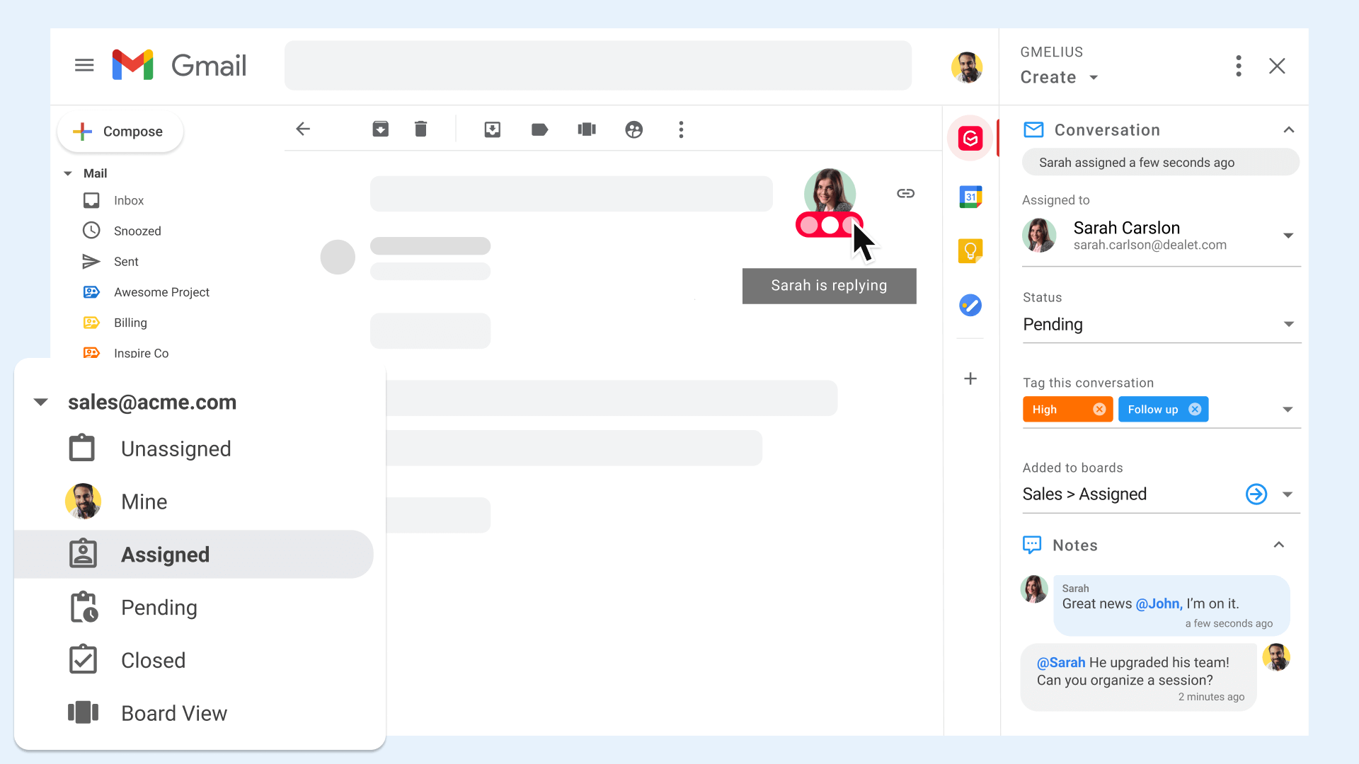Select Mine from left sidebar
Viewport: 1359px width, 764px height.
pyautogui.click(x=144, y=502)
